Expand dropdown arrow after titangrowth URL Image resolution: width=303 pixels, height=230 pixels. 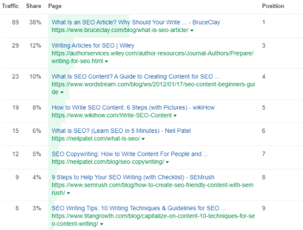tap(102, 224)
